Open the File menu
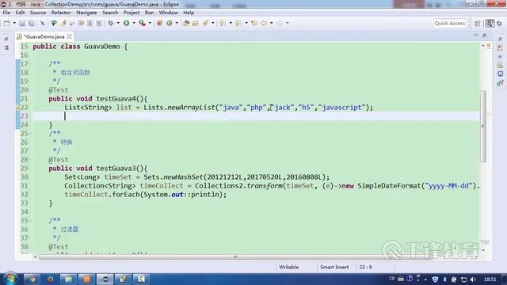 [6, 13]
